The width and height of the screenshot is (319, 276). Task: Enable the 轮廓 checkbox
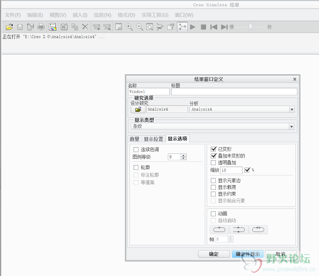(x=136, y=167)
